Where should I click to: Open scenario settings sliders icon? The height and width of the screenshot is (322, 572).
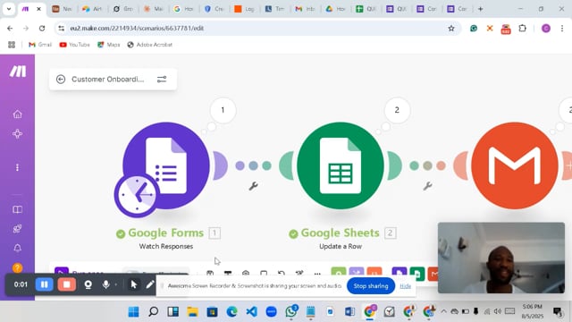coord(162,80)
